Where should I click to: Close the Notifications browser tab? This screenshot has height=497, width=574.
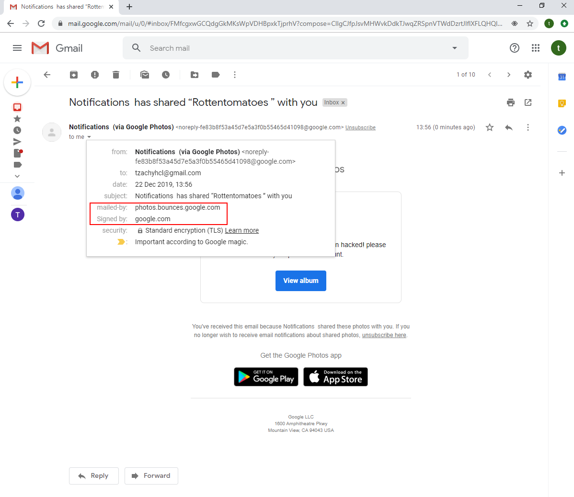(x=111, y=7)
